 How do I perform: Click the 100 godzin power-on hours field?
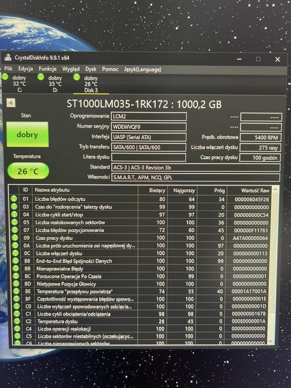[260, 157]
